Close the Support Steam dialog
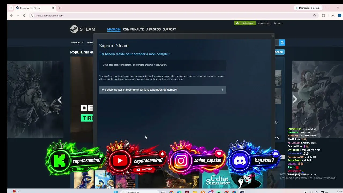Screen dimensions: 343x193 273,36
